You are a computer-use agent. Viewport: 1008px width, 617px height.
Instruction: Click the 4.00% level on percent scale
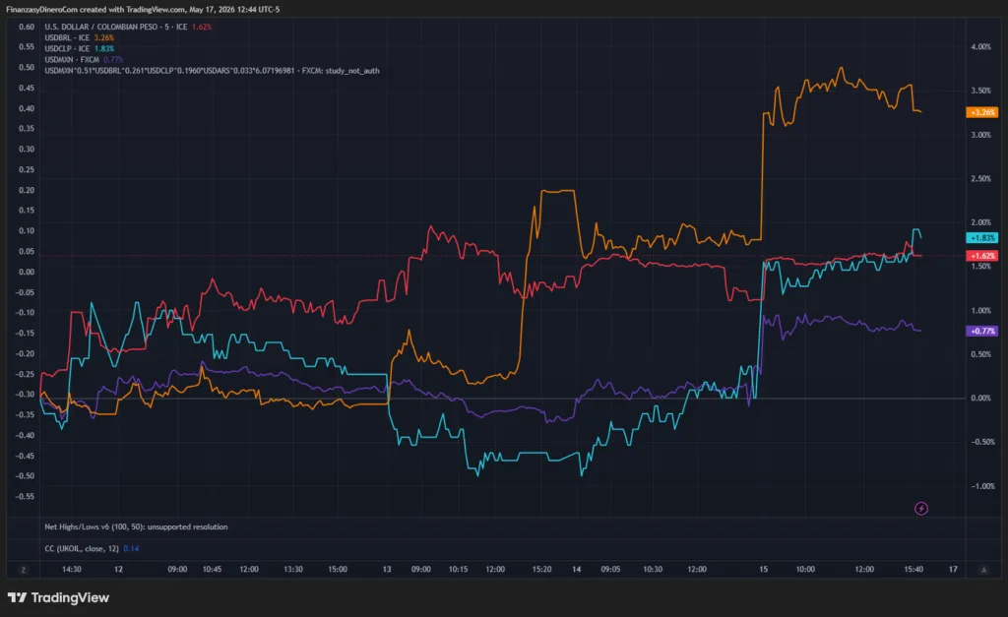pyautogui.click(x=981, y=47)
